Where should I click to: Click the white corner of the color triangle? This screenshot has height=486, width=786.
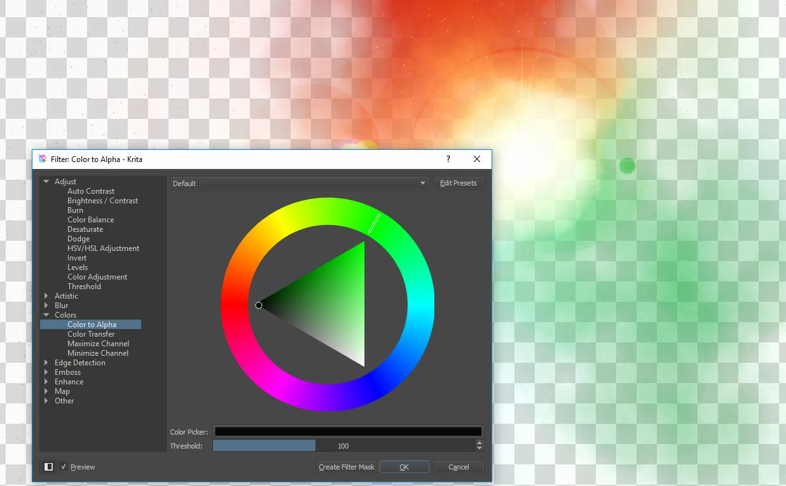362,363
